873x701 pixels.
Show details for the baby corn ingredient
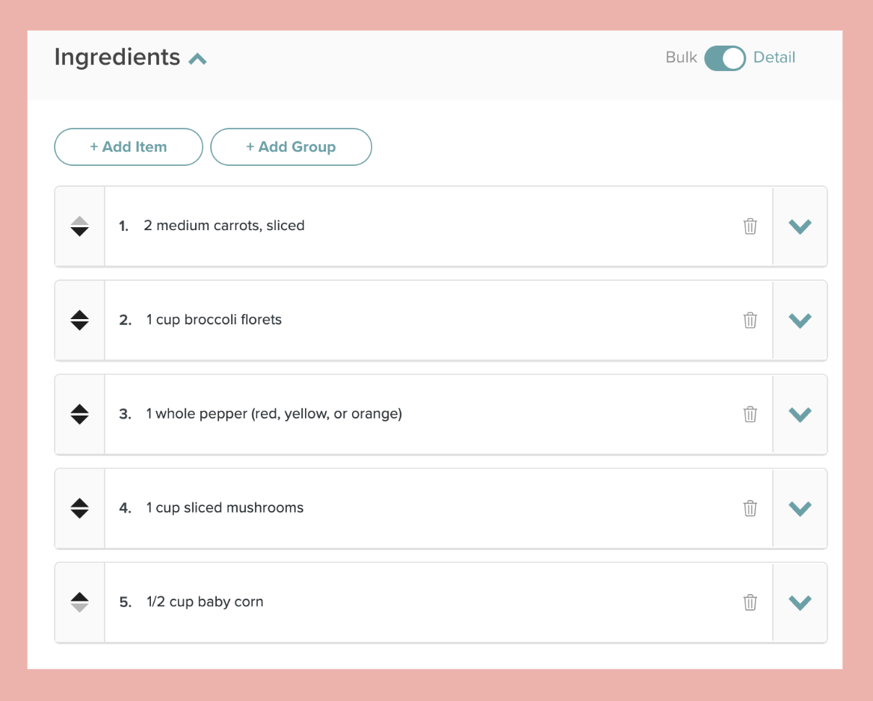tap(799, 602)
